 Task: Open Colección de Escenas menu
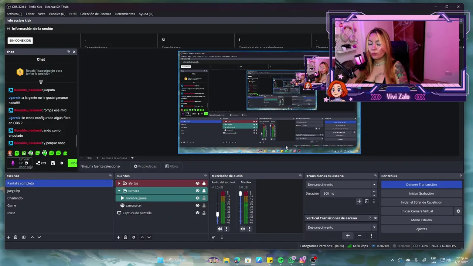(x=96, y=14)
